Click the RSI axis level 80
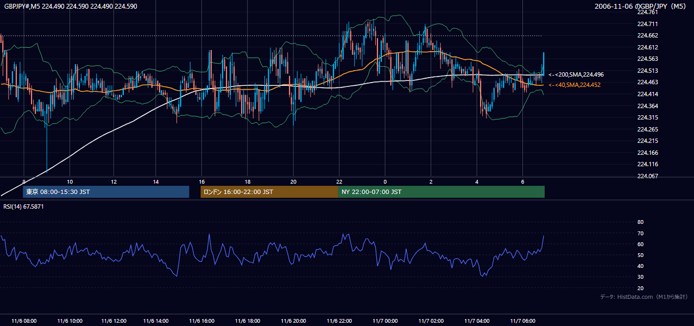This screenshot has width=694, height=326. click(640, 222)
